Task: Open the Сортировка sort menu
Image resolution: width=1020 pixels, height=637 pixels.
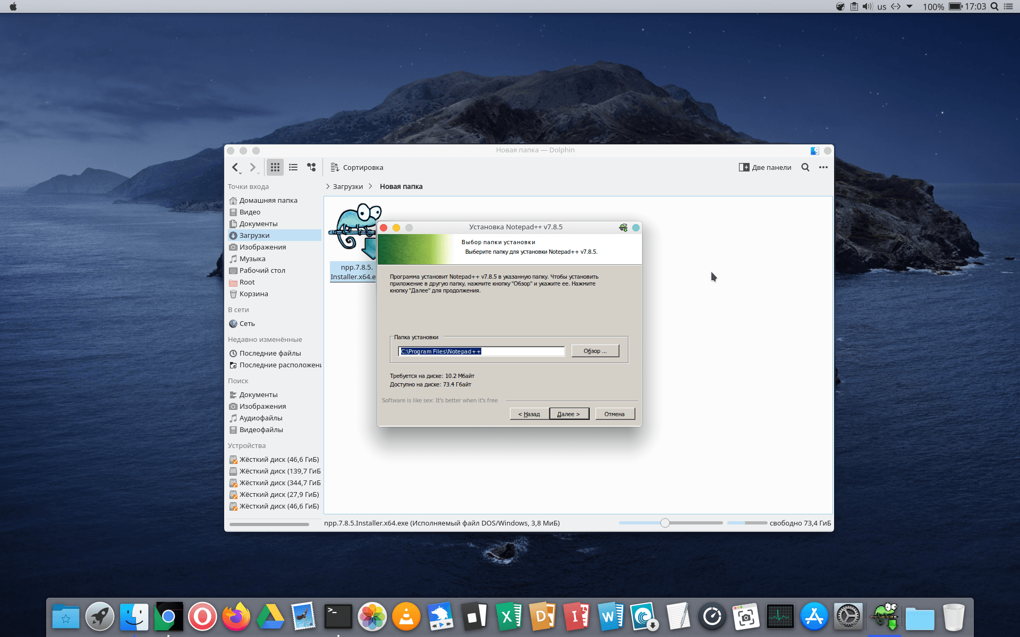Action: coord(356,167)
